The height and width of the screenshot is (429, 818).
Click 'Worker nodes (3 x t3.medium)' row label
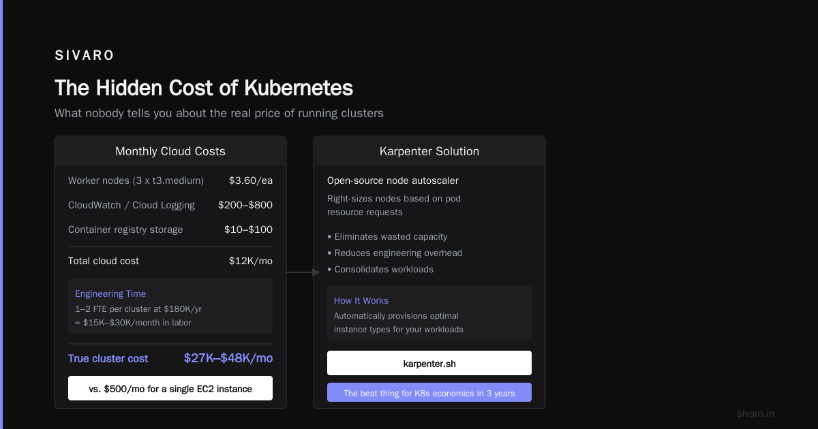[136, 180]
